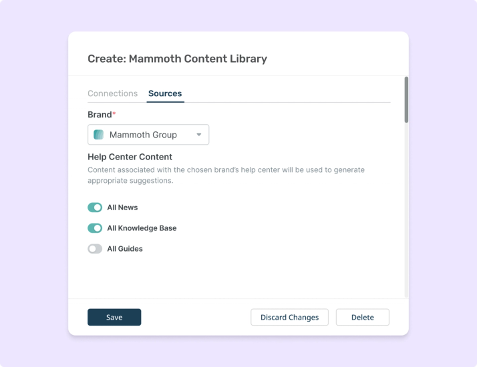Enable the All Guides toggle
The width and height of the screenshot is (477, 367).
coord(95,249)
